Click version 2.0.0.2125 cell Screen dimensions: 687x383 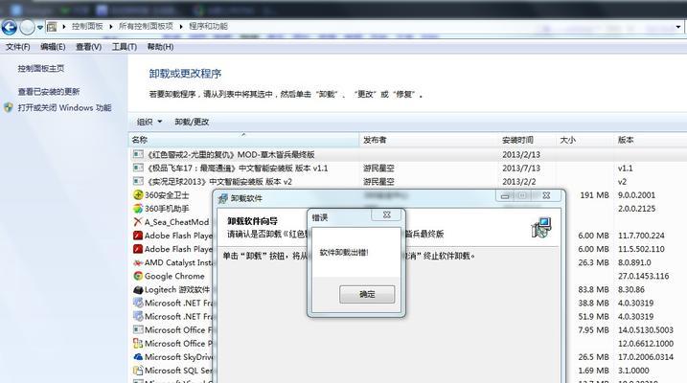point(636,209)
